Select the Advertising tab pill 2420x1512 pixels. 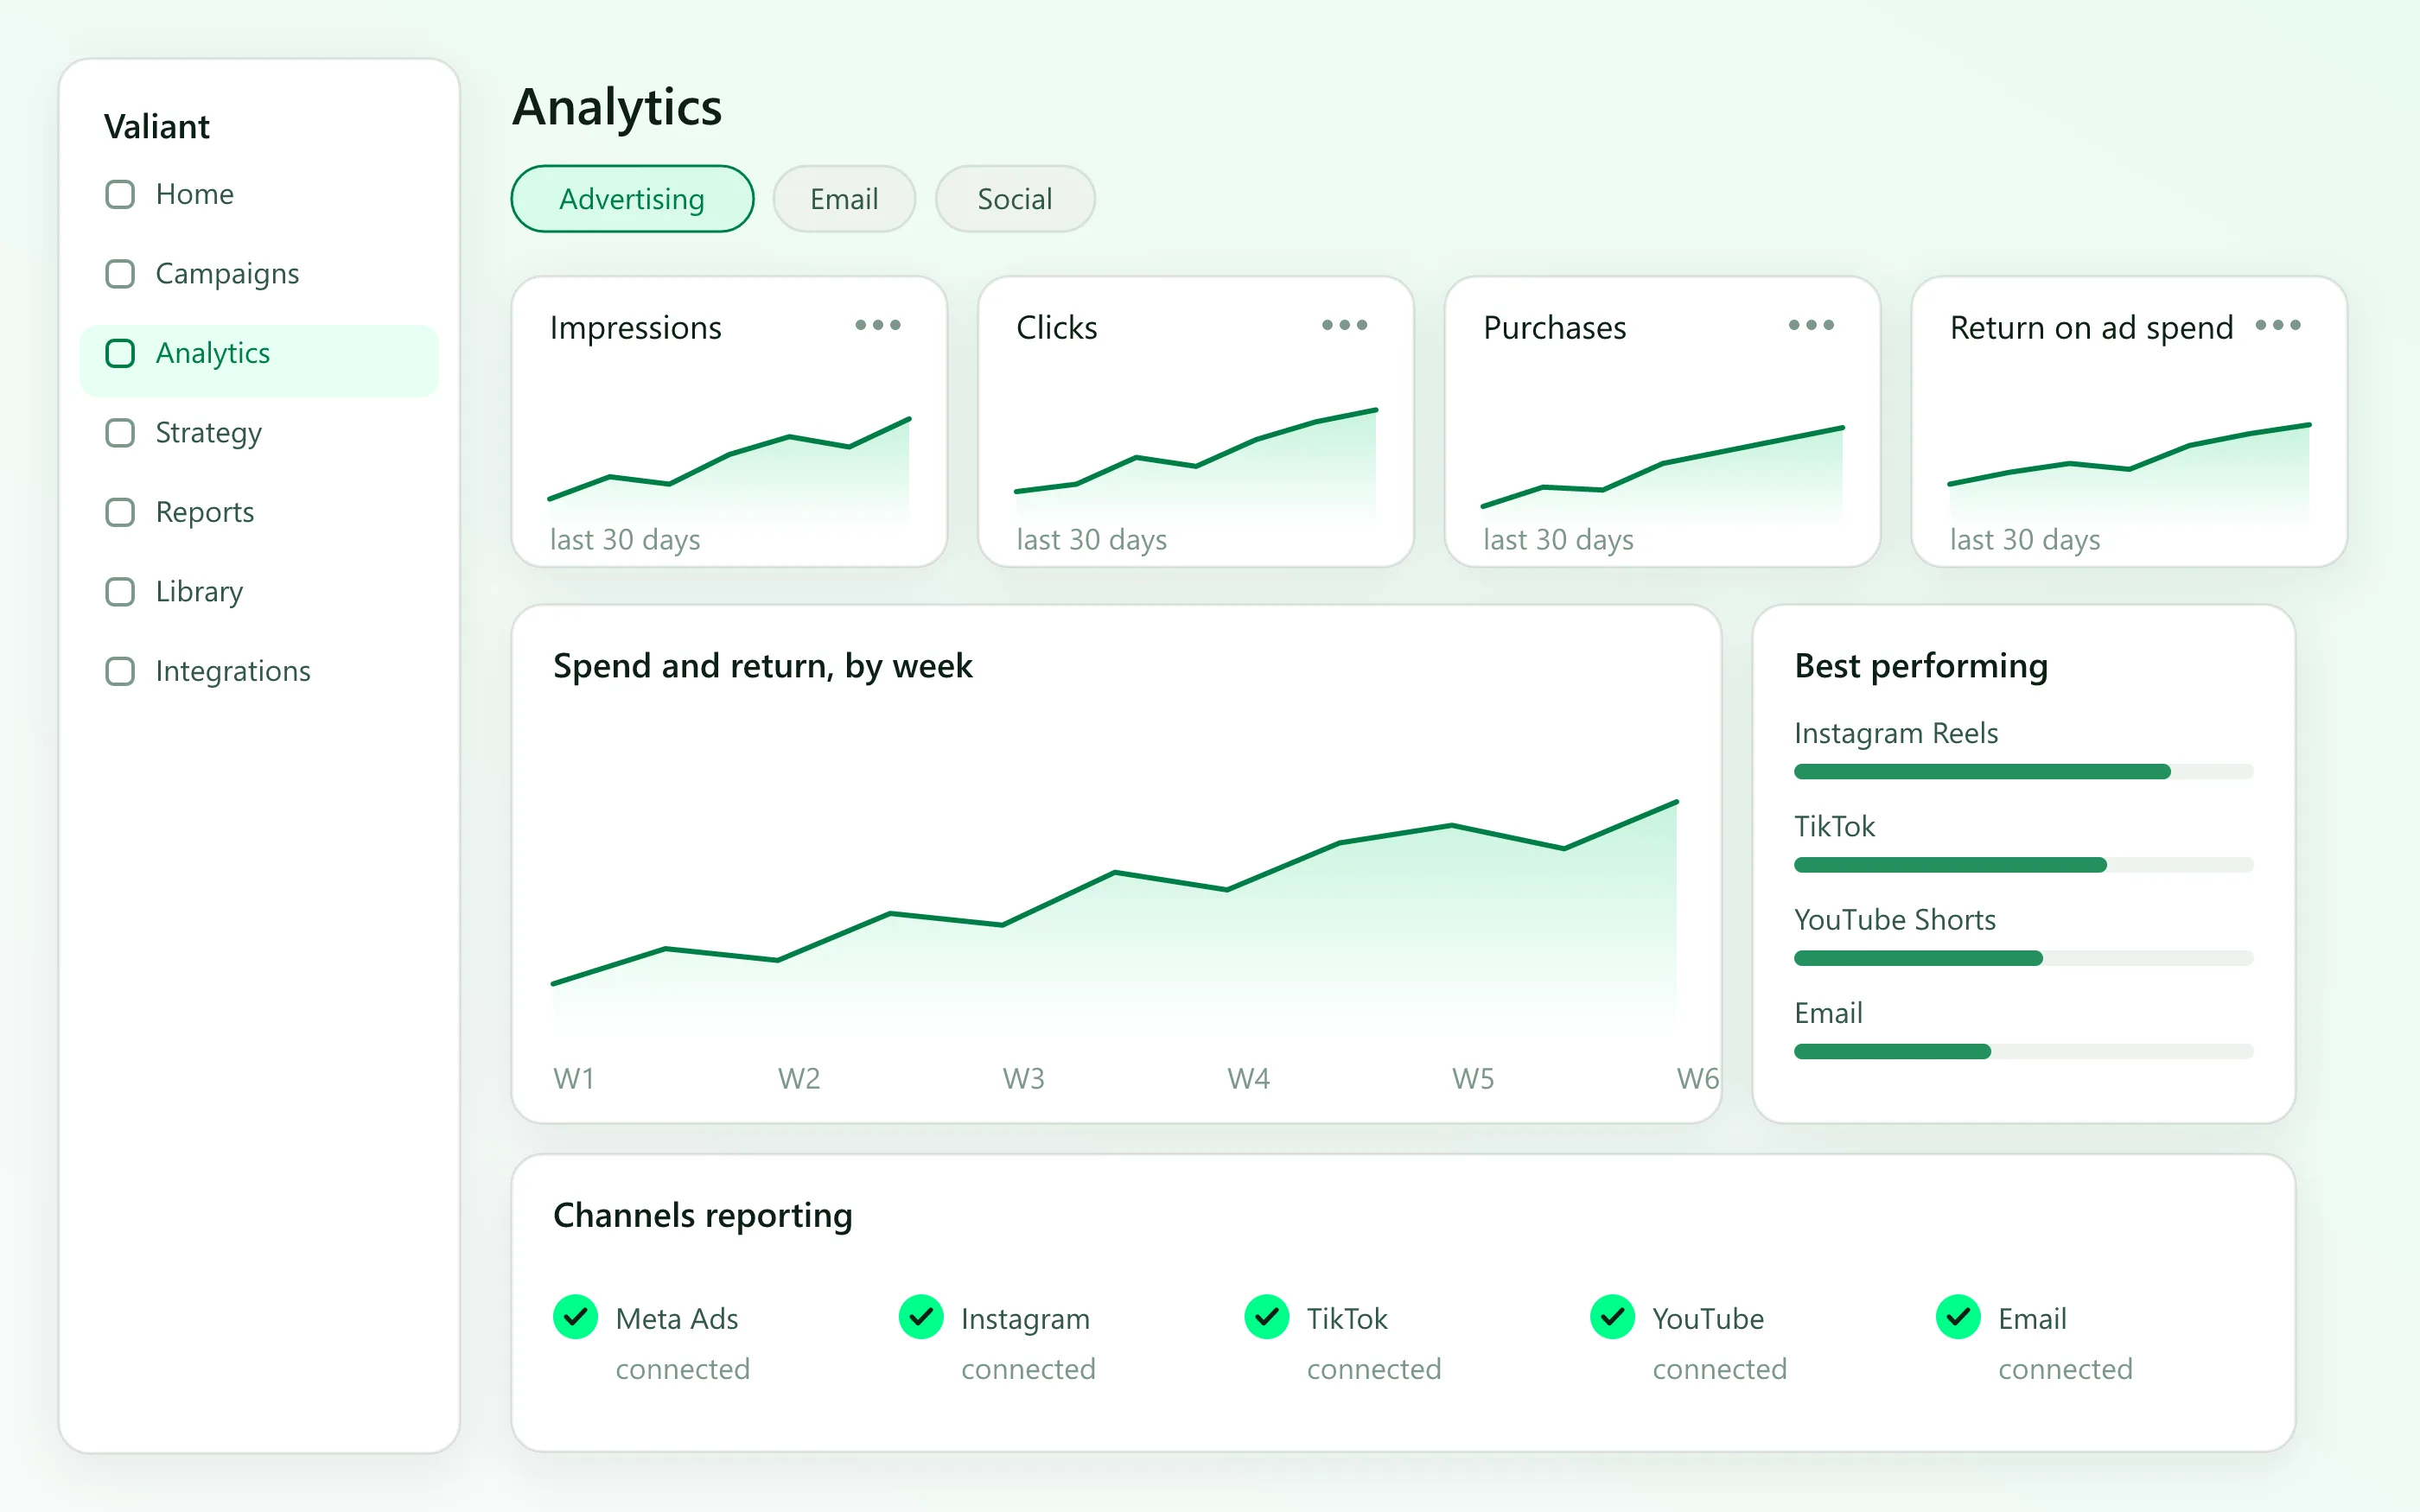pyautogui.click(x=632, y=199)
